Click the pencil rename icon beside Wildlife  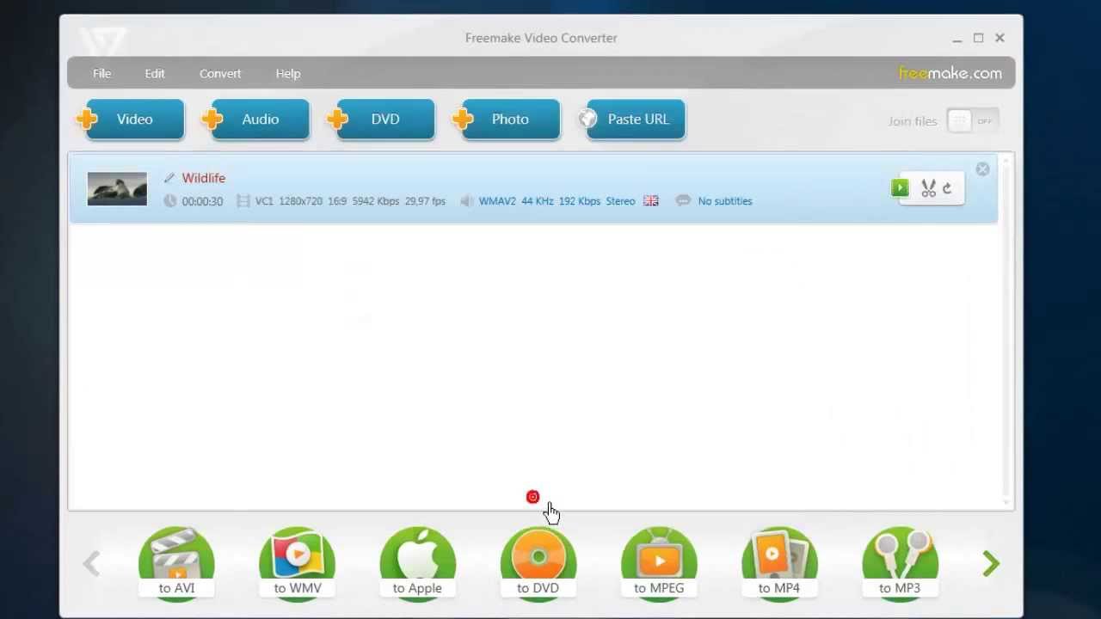pyautogui.click(x=169, y=178)
